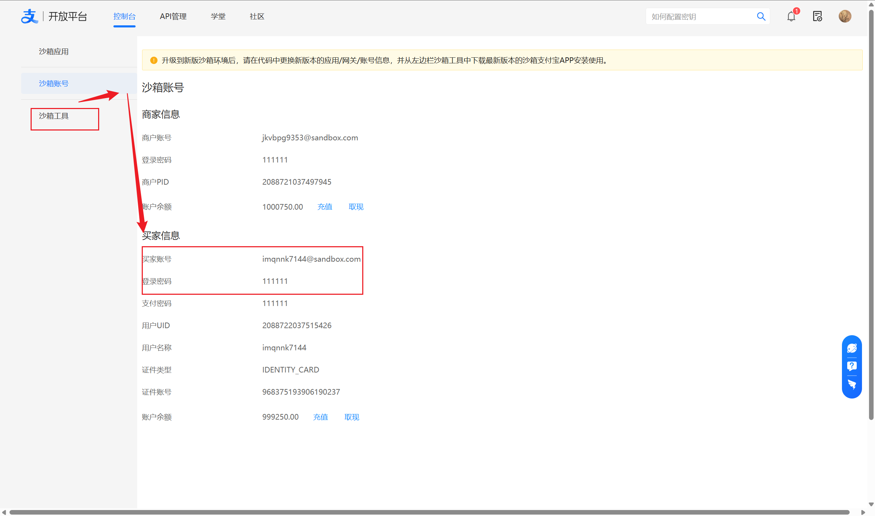Click the horizontal scrollbar at bottom

coord(429,512)
